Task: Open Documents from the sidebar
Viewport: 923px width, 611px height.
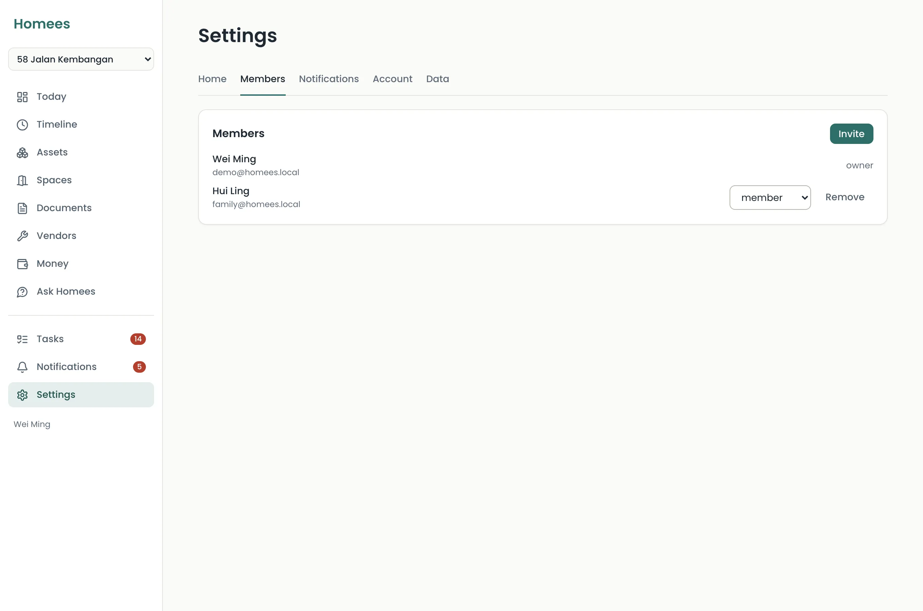Action: click(64, 208)
